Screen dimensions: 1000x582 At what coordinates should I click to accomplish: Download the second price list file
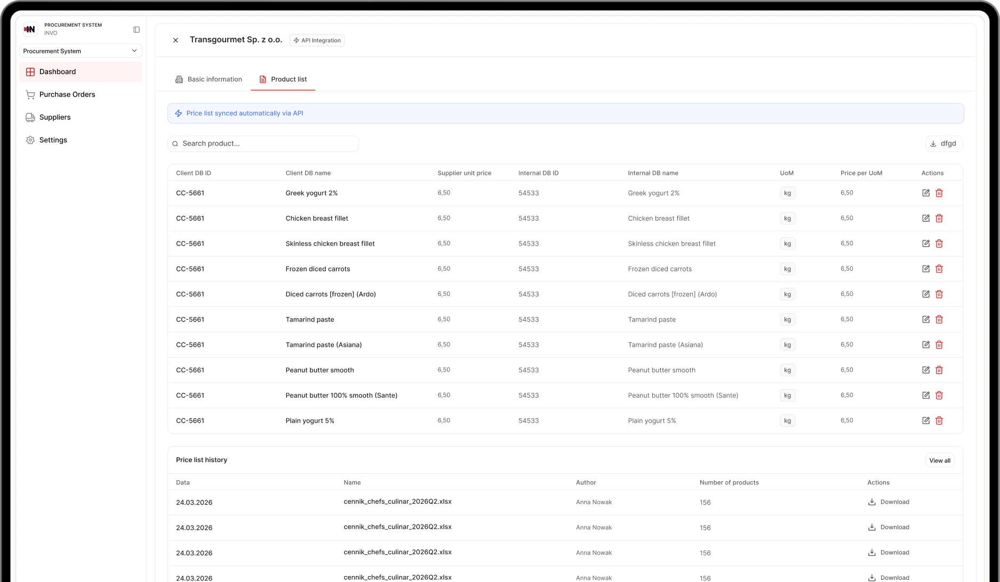tap(889, 527)
